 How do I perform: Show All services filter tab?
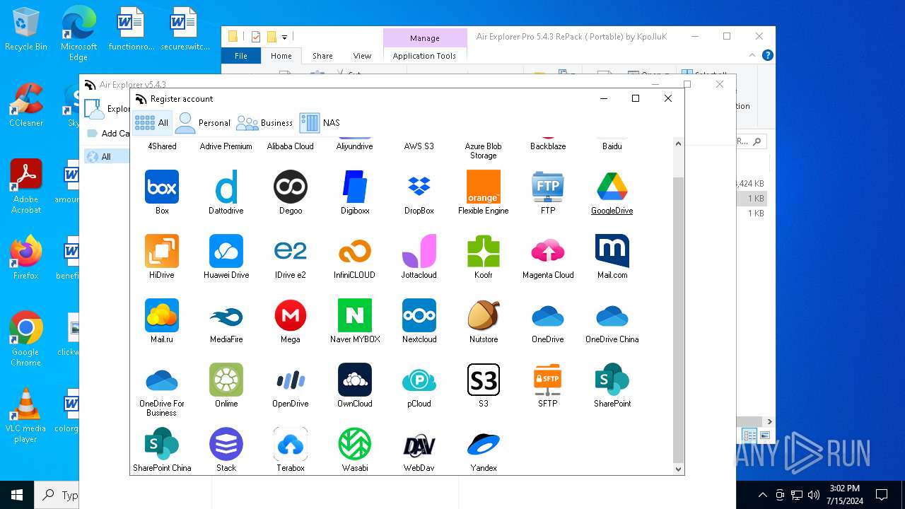152,123
